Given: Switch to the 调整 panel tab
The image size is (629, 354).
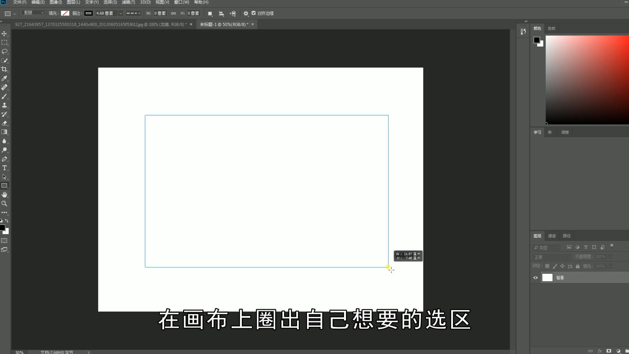Looking at the screenshot, I should pyautogui.click(x=565, y=132).
